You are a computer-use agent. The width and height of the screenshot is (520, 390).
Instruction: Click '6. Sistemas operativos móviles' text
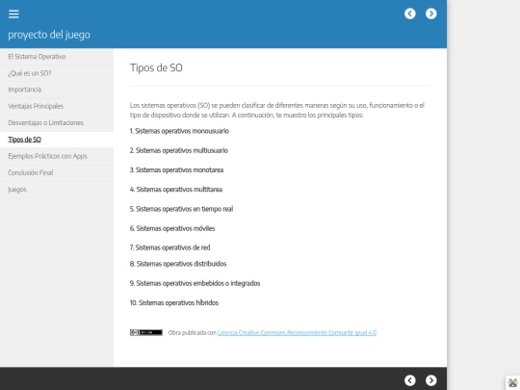tap(172, 228)
